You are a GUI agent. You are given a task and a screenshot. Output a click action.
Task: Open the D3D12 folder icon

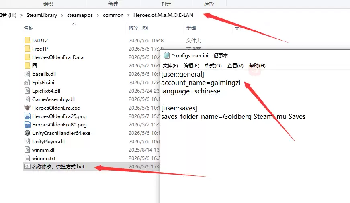27,41
